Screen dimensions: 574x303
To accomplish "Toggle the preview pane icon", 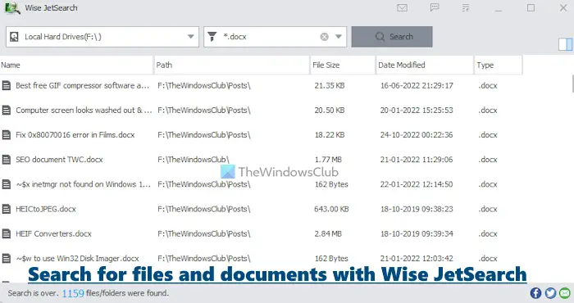I will (565, 44).
